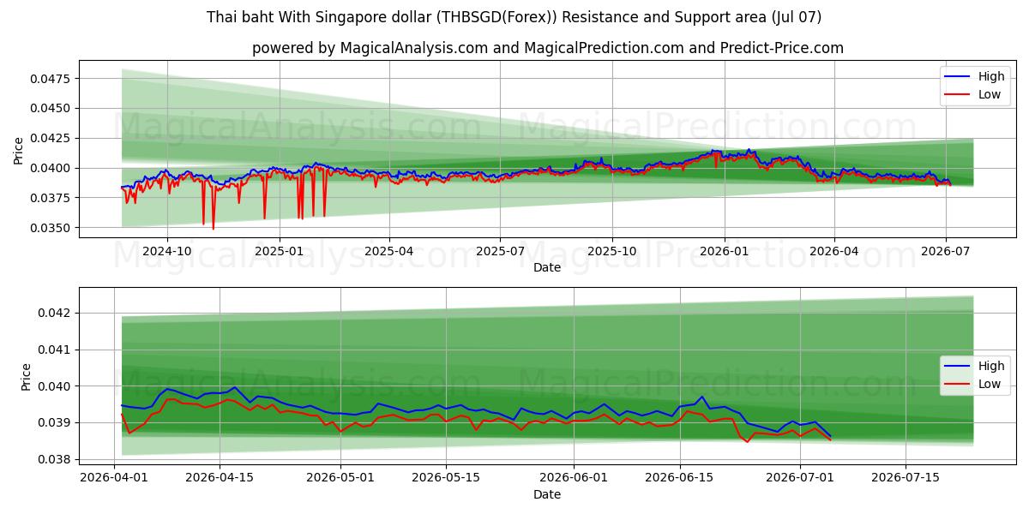The image size is (1029, 514).
Task: Click the top chart x-axis label 2025-01
Action: 280,252
